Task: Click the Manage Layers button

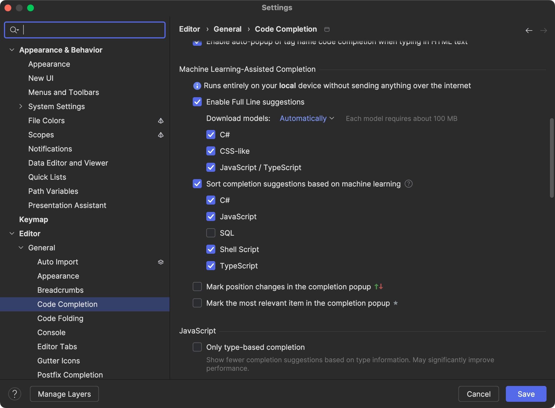Action: pyautogui.click(x=64, y=394)
